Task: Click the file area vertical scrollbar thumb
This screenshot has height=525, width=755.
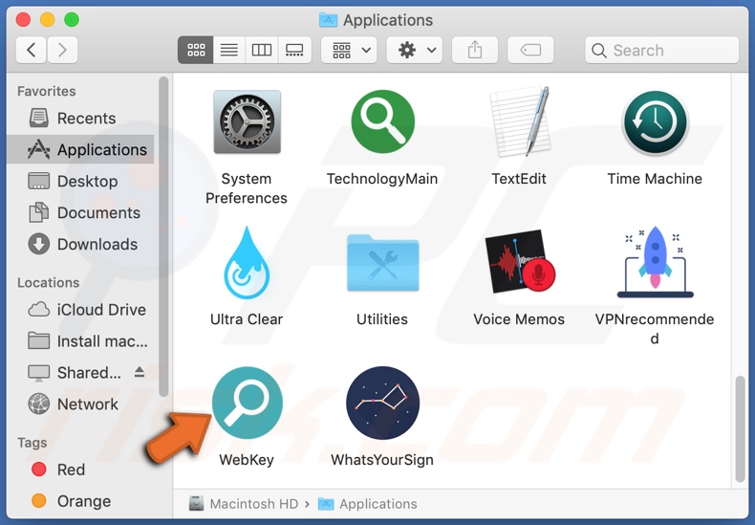Action: click(740, 428)
